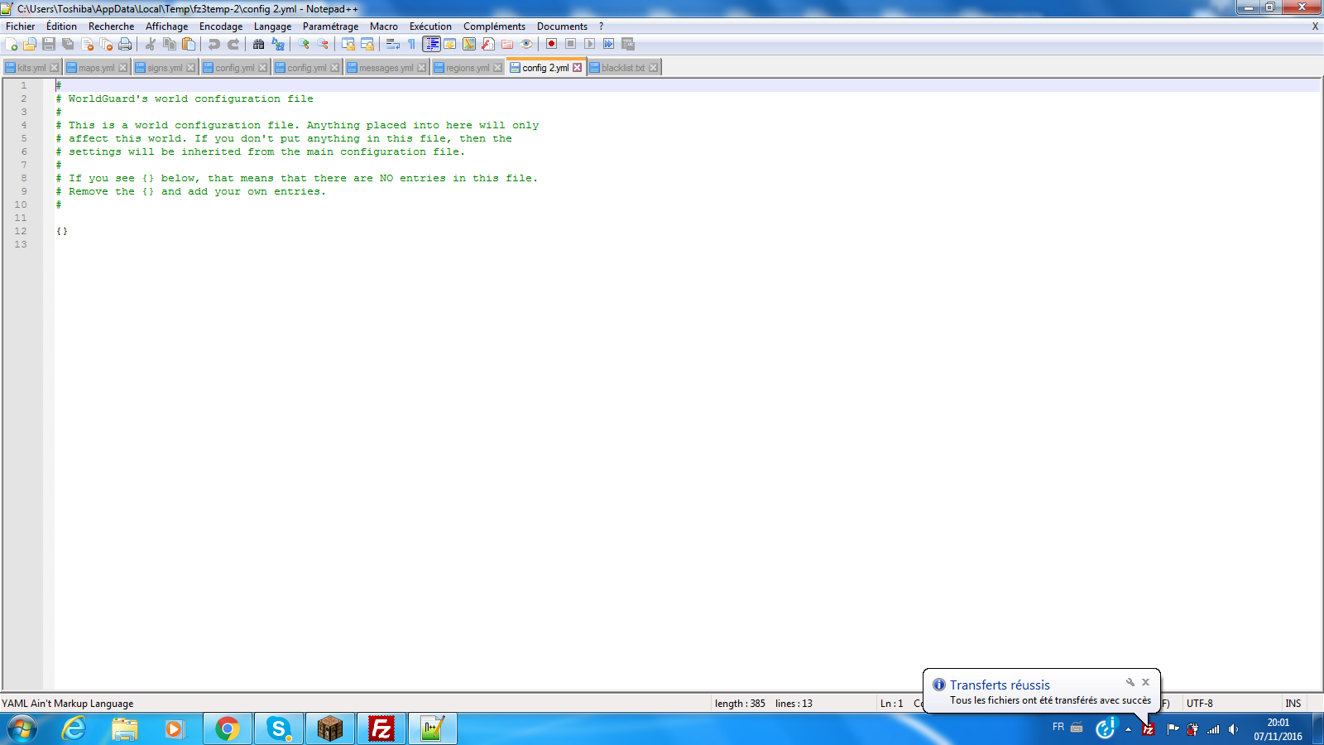Open the Langage menu
Screen dimensions: 1324x745
point(272,26)
